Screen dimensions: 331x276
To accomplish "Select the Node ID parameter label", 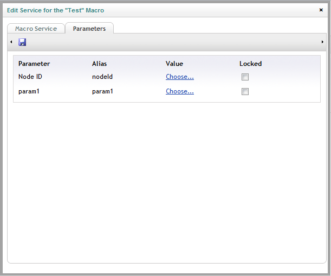I will pyautogui.click(x=30, y=77).
